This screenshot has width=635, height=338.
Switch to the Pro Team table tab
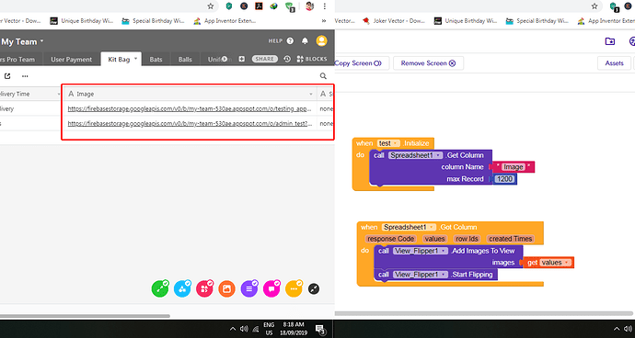tap(17, 60)
